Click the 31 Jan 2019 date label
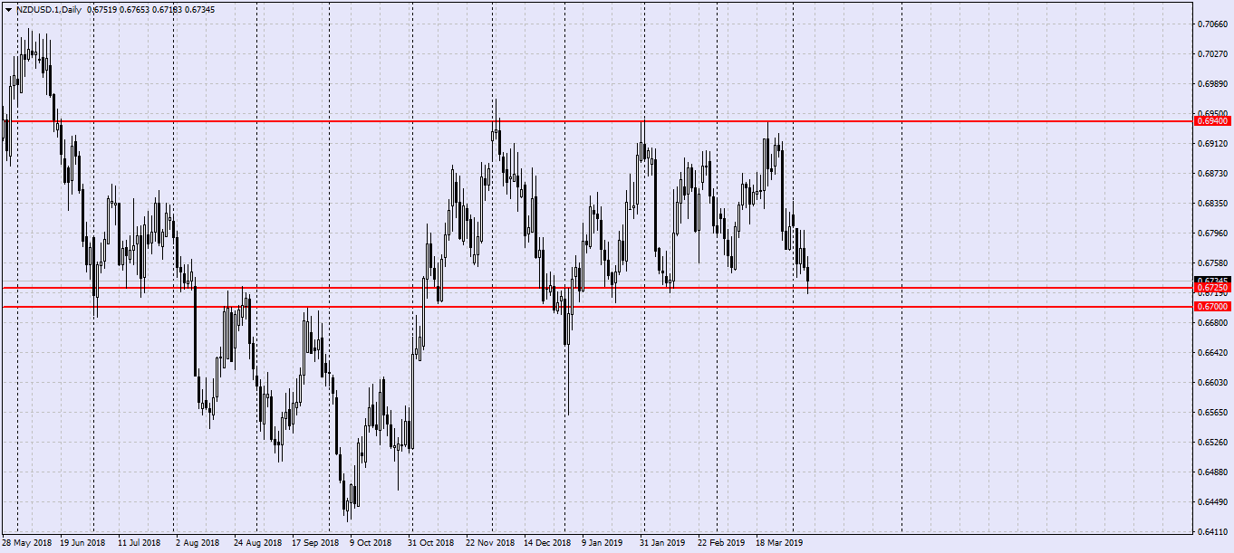This screenshot has height=553, width=1234. (x=662, y=543)
